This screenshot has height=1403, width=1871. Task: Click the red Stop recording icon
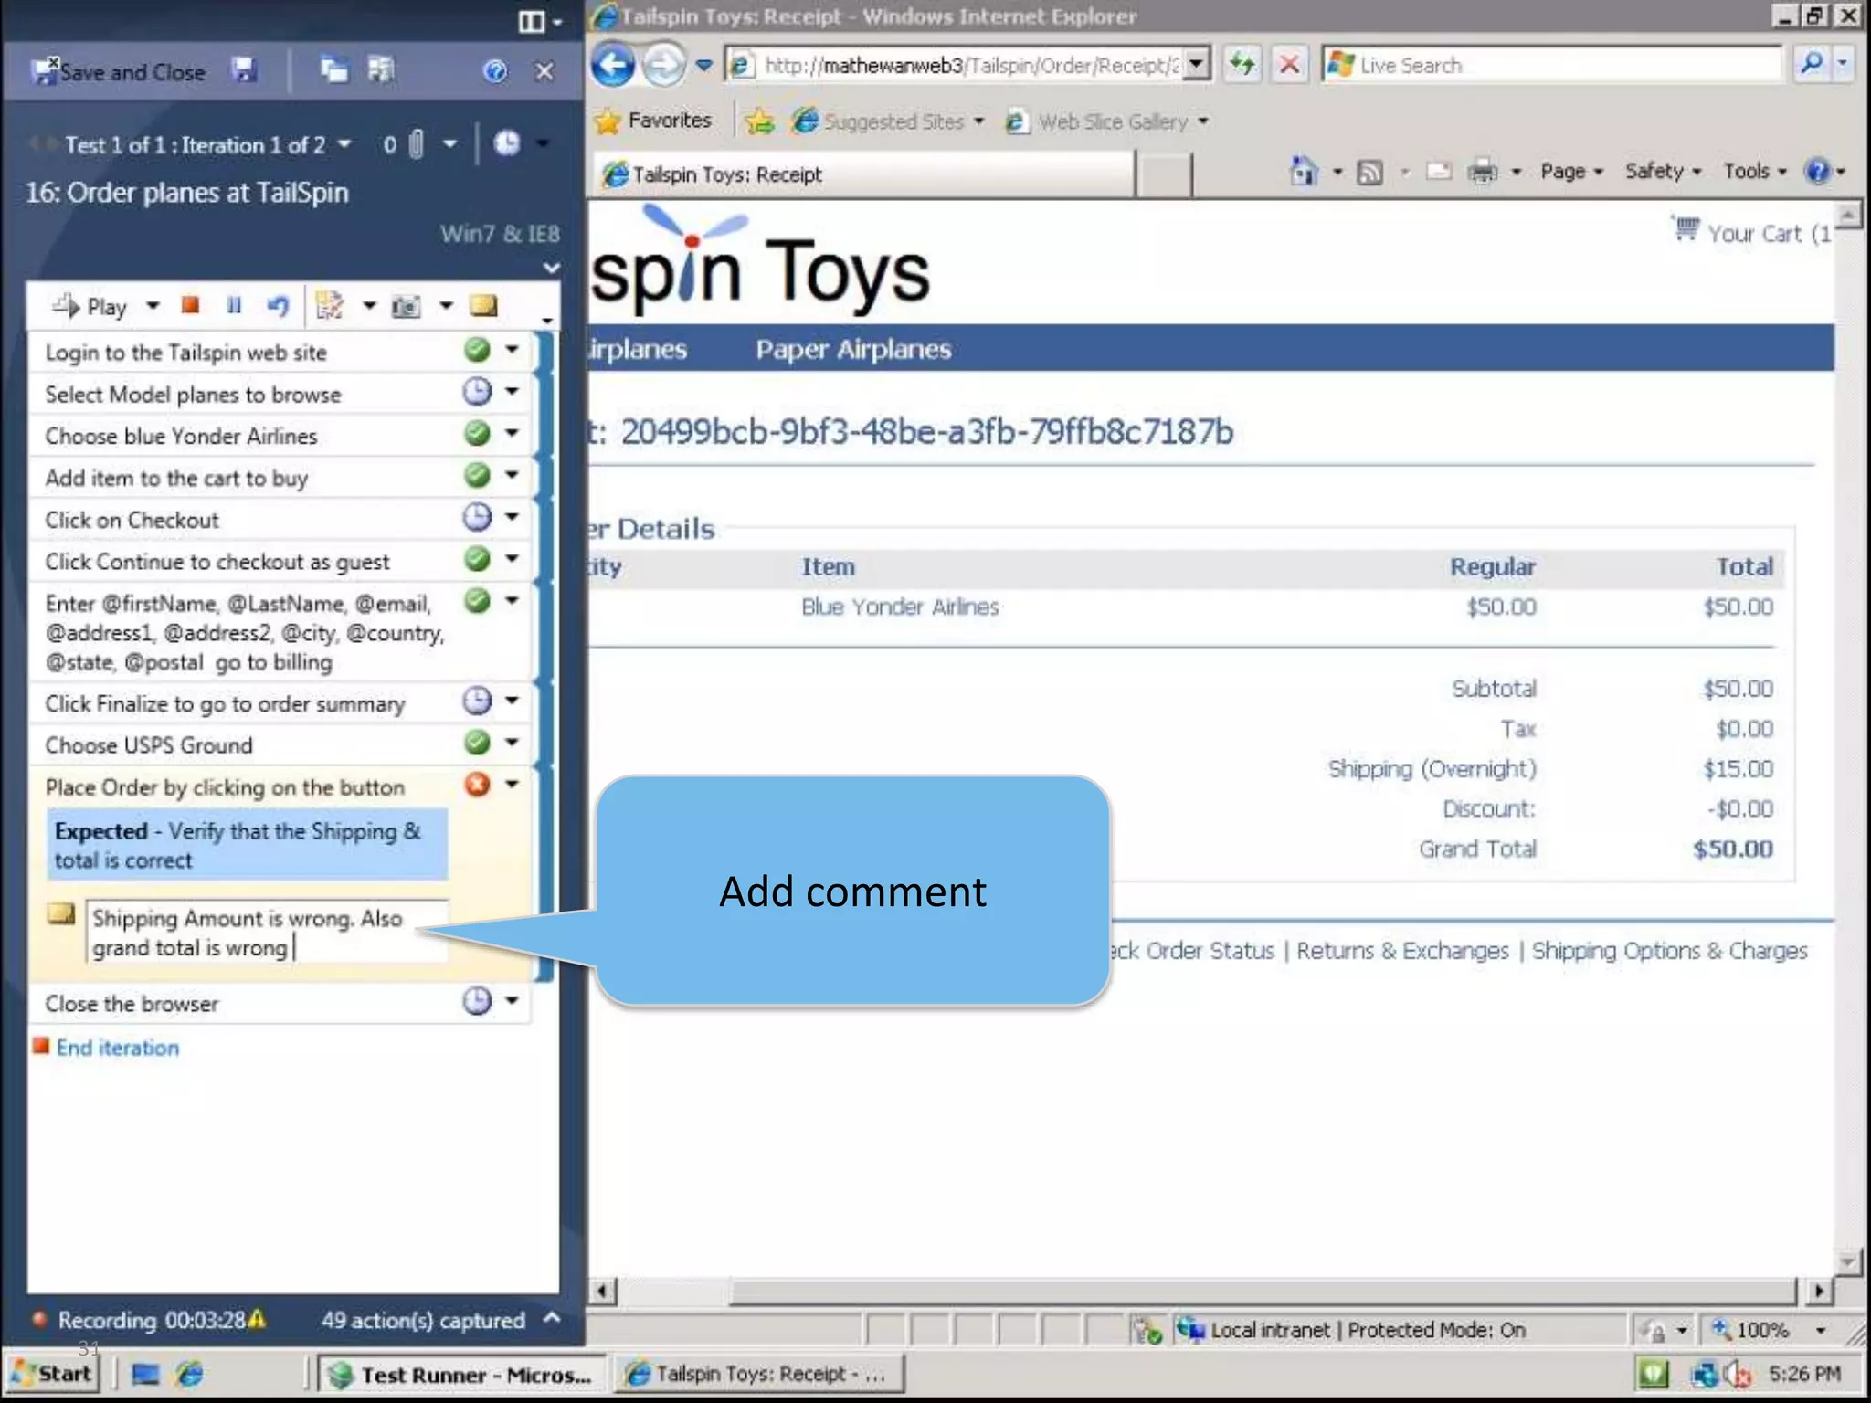pos(190,305)
